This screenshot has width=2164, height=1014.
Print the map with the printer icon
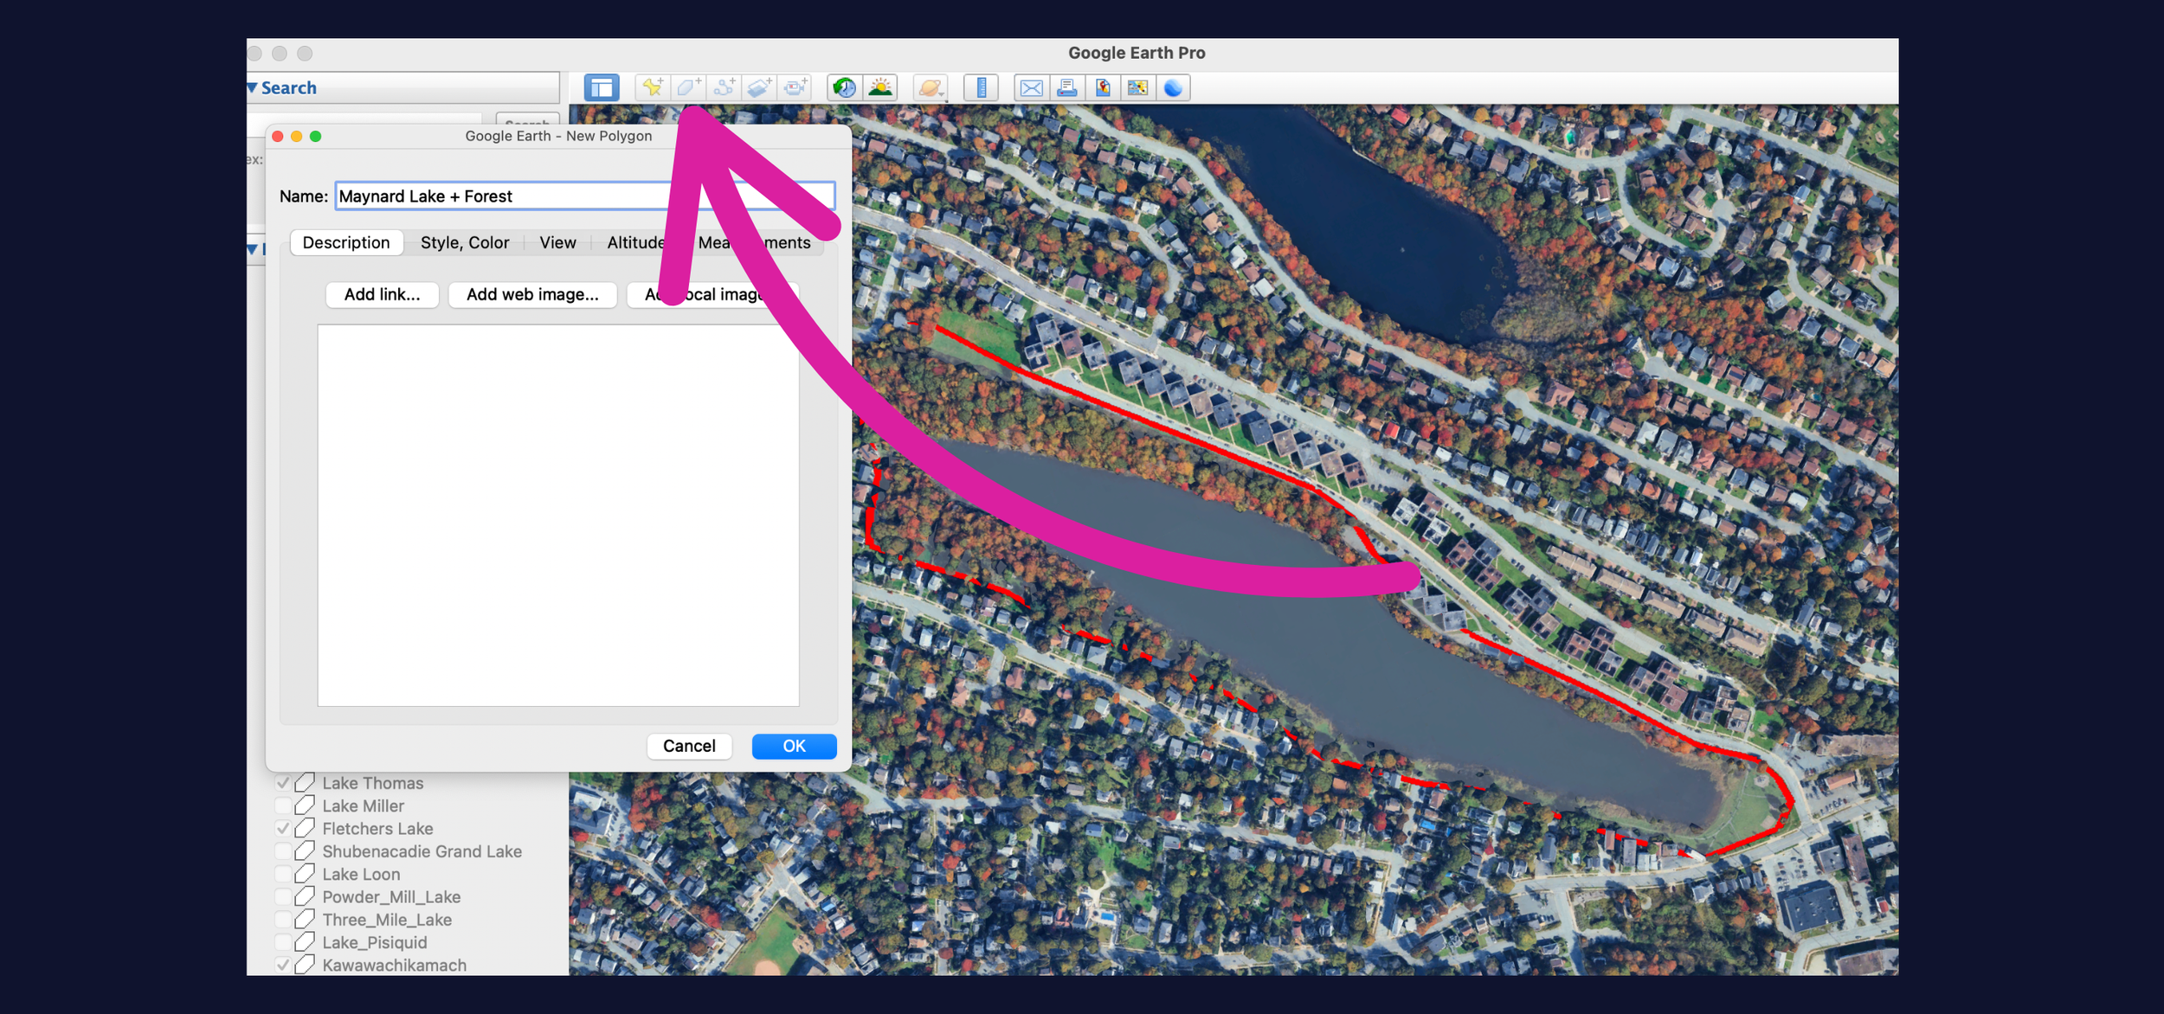click(x=1066, y=87)
